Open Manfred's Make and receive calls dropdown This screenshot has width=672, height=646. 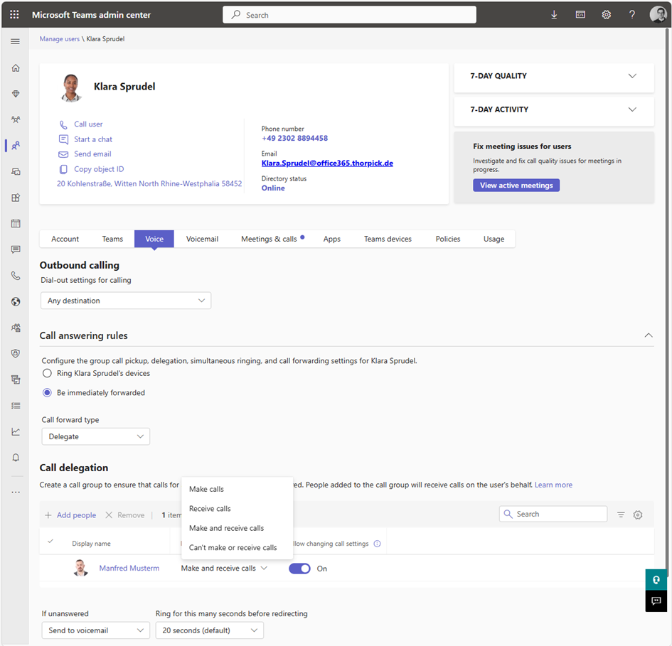224,569
